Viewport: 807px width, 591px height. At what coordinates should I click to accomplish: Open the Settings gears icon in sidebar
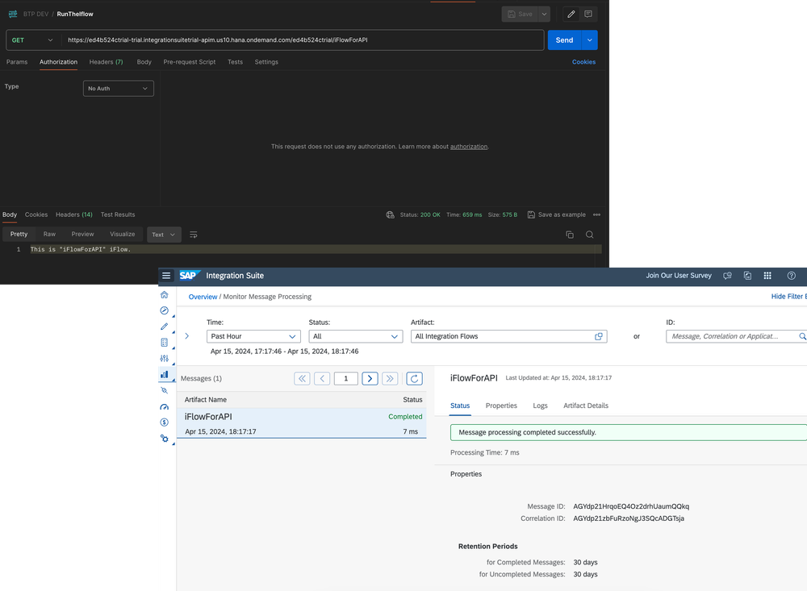tap(165, 438)
